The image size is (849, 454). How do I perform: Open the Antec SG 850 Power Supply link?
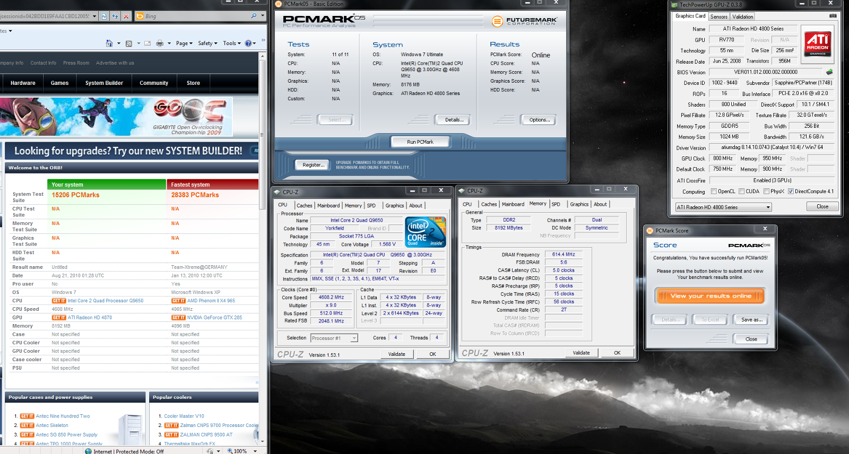67,435
